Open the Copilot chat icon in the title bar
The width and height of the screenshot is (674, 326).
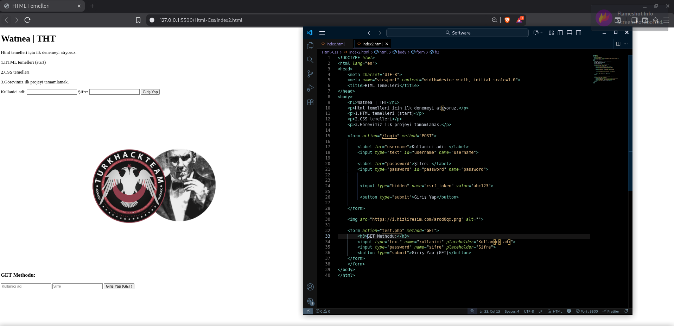pos(536,33)
